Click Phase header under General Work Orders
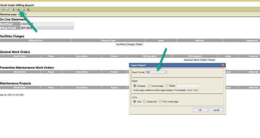The width and height of the screenshot is (260, 138). coord(51,56)
